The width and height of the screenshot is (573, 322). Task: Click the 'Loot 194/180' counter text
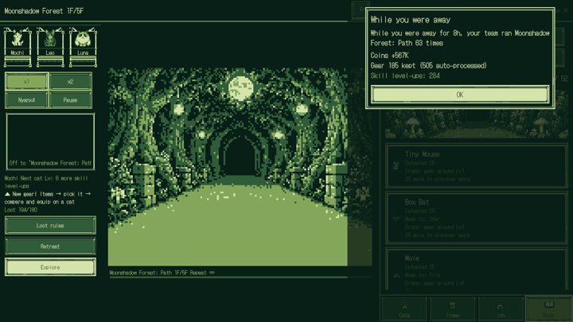21,210
